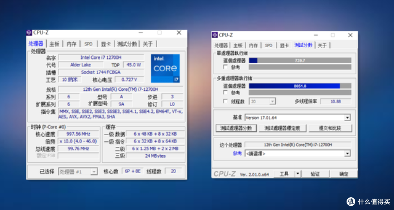Click the 測試處理器分數 button
Screen dimensions: 394x210
pyautogui.click(x=236, y=128)
